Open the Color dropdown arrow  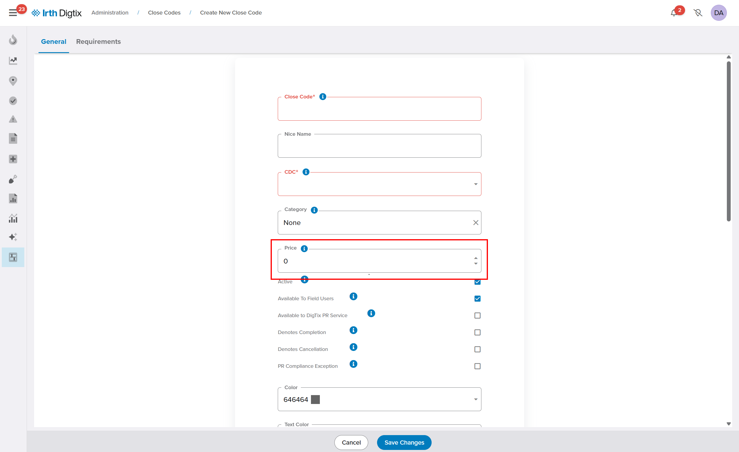476,400
